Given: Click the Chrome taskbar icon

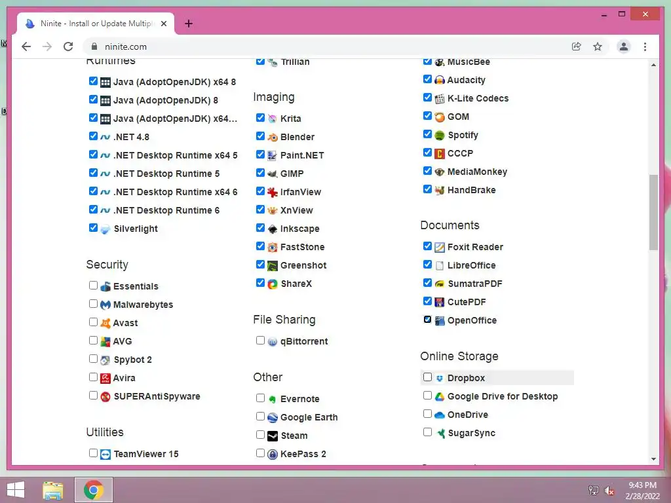Looking at the screenshot, I should coord(94,490).
